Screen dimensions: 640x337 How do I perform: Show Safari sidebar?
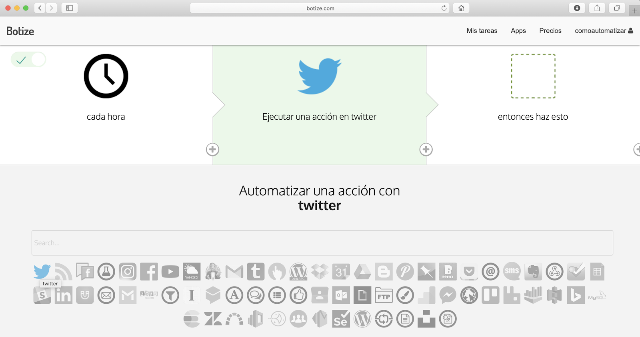[x=70, y=8]
